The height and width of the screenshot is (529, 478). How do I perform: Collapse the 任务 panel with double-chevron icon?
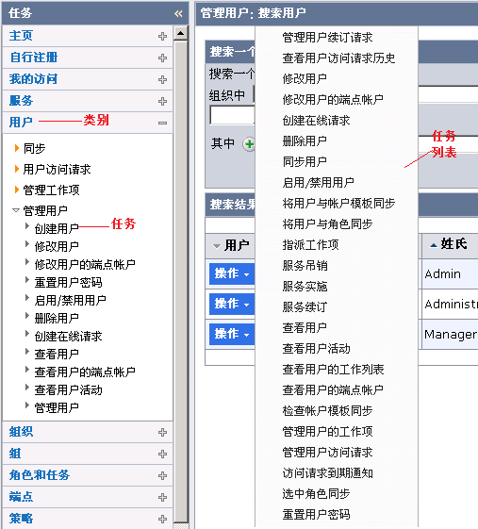click(178, 13)
